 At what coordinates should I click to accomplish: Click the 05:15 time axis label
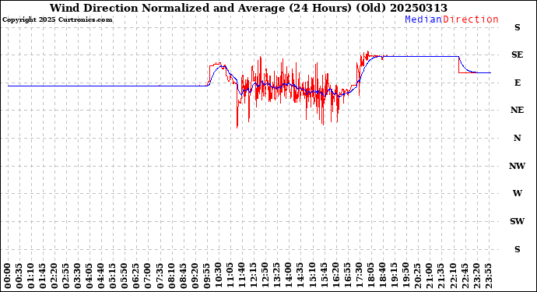tap(113, 276)
